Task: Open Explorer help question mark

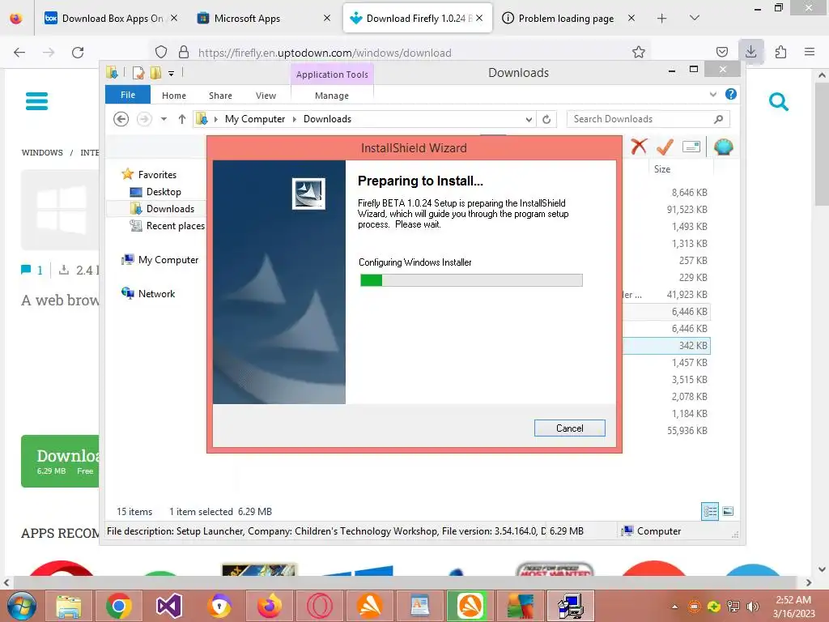Action: click(731, 94)
